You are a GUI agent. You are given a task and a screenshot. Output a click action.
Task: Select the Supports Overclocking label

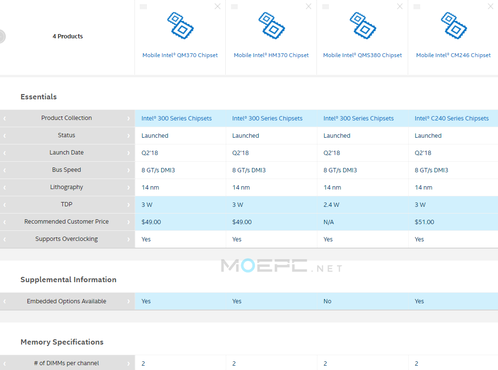click(66, 239)
